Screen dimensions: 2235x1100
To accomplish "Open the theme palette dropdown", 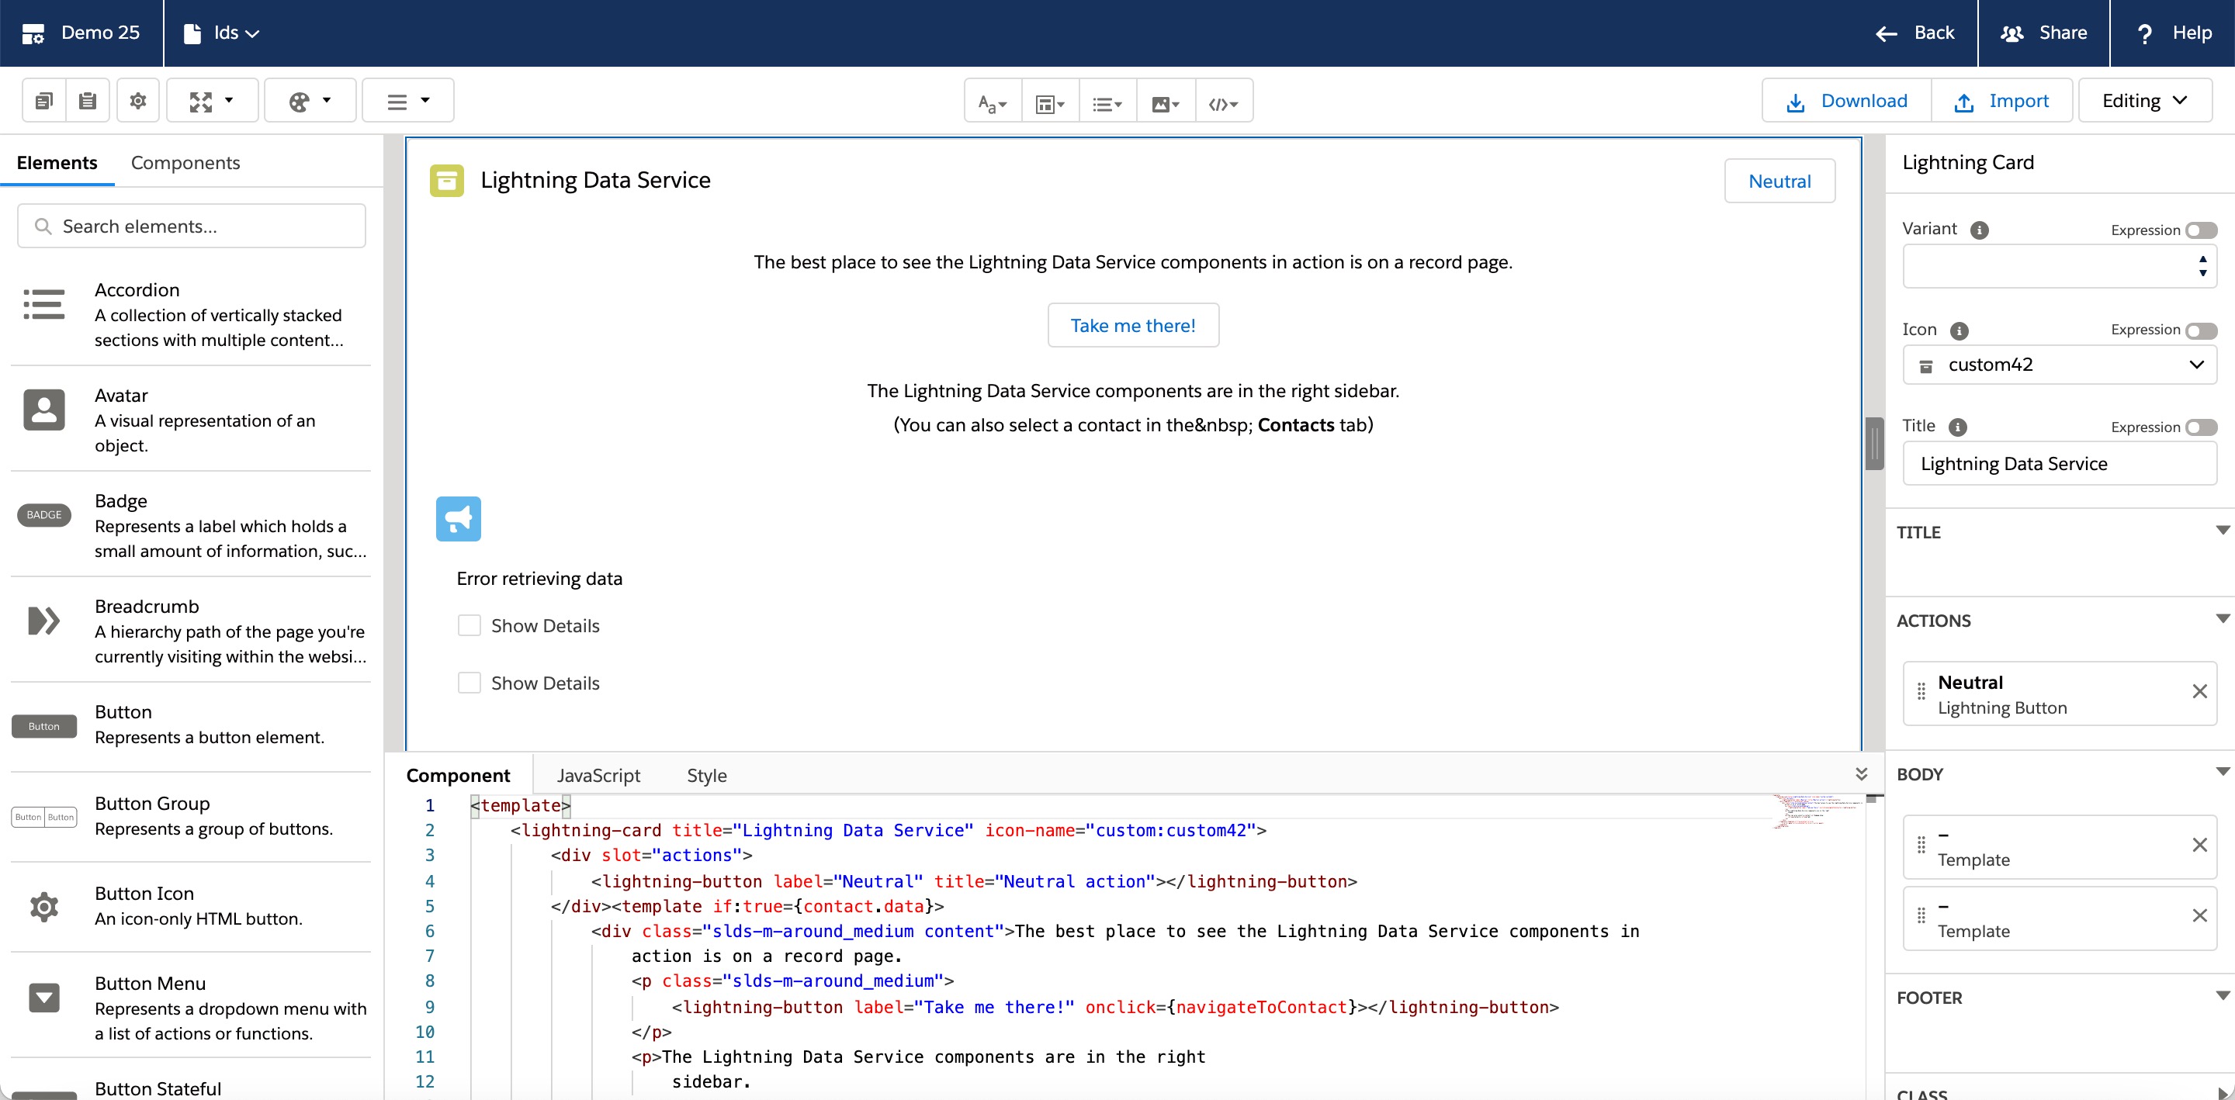I will pos(310,101).
